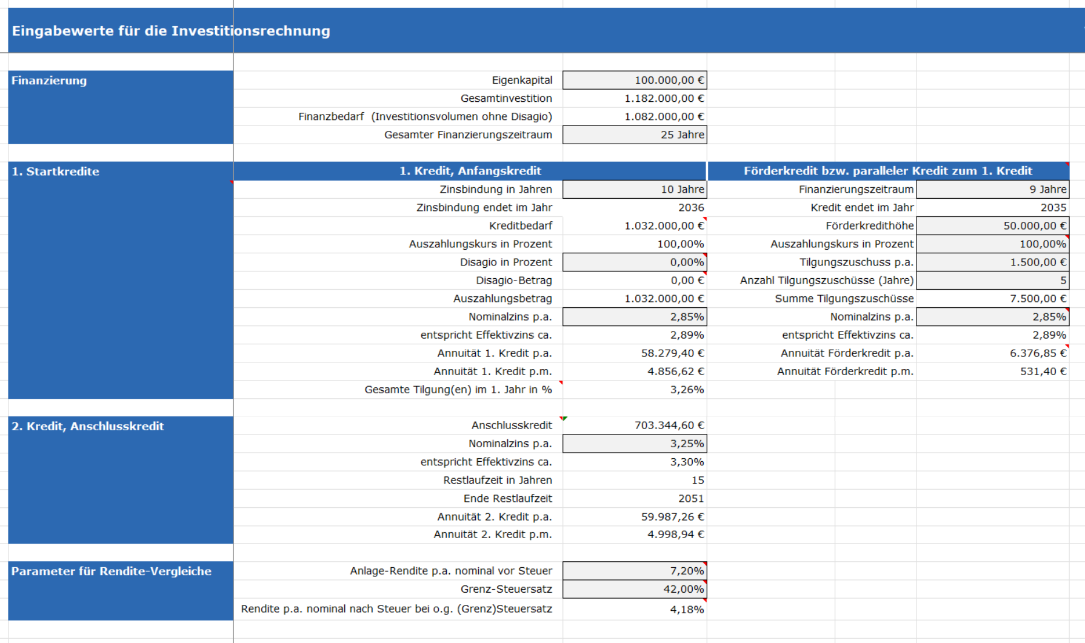Click the Anschlusskredit label
This screenshot has height=643, width=1085.
coord(512,425)
